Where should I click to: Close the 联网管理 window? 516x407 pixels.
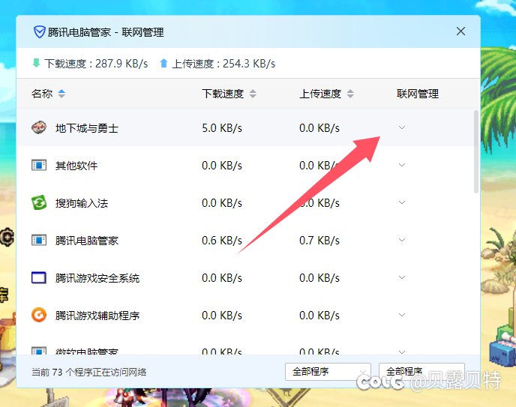pos(460,31)
